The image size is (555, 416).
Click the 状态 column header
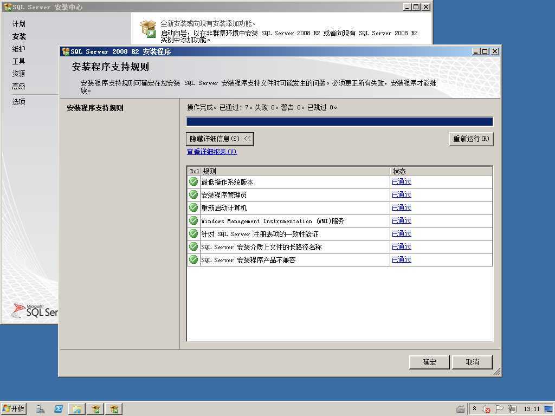pyautogui.click(x=441, y=171)
